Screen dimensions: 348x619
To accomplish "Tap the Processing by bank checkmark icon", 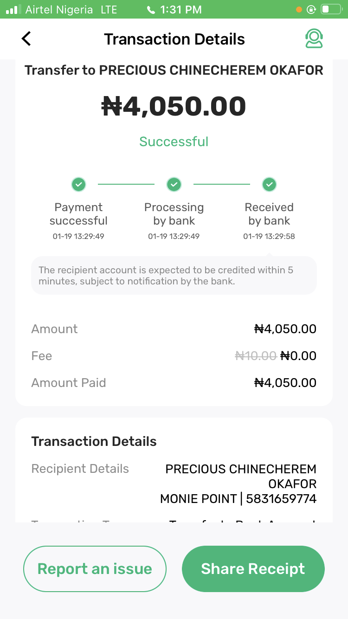I will coord(174,185).
